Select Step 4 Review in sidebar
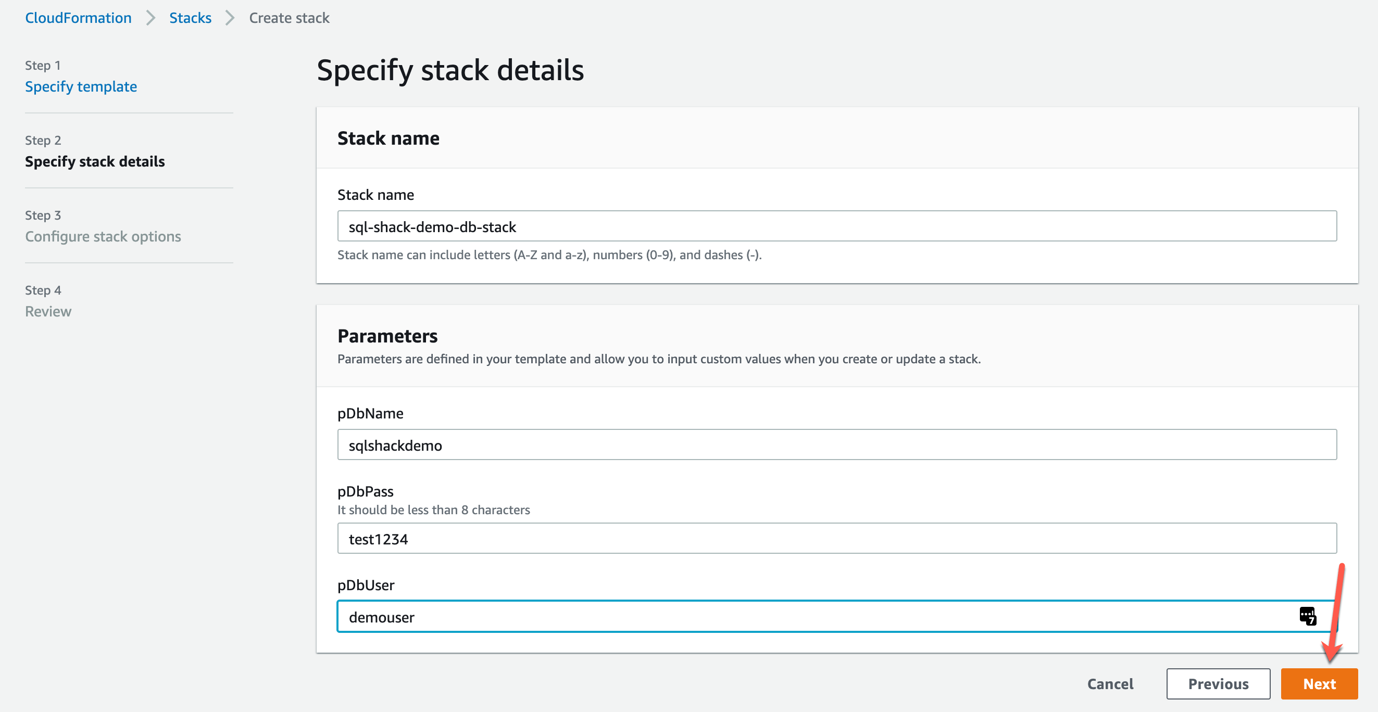Screen dimensions: 1378x712 pyautogui.click(x=48, y=311)
